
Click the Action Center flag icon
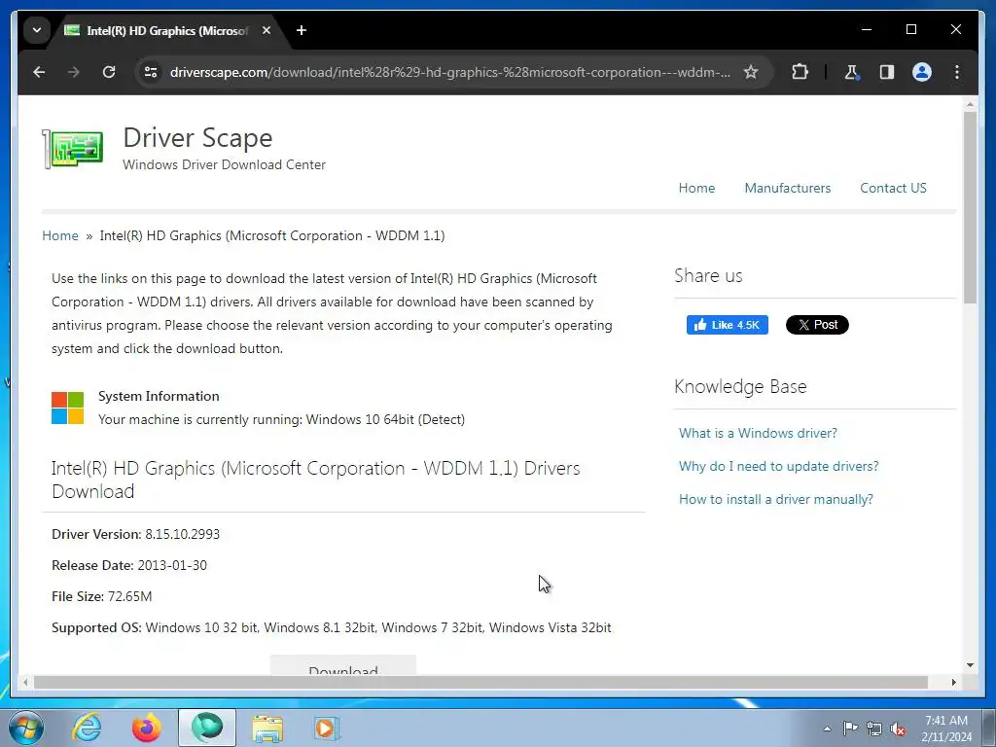(x=850, y=729)
